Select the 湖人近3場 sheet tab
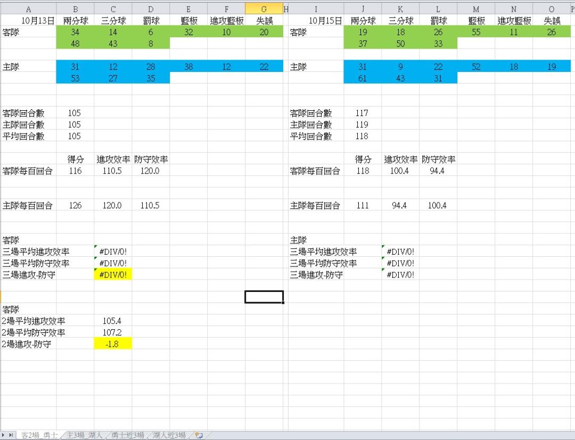575x440 pixels. [169, 435]
